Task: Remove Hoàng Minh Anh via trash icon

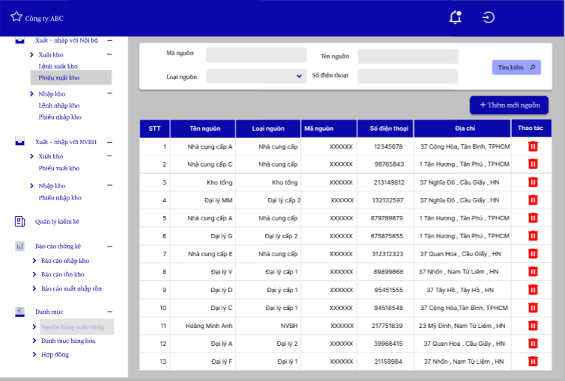Action: (533, 326)
